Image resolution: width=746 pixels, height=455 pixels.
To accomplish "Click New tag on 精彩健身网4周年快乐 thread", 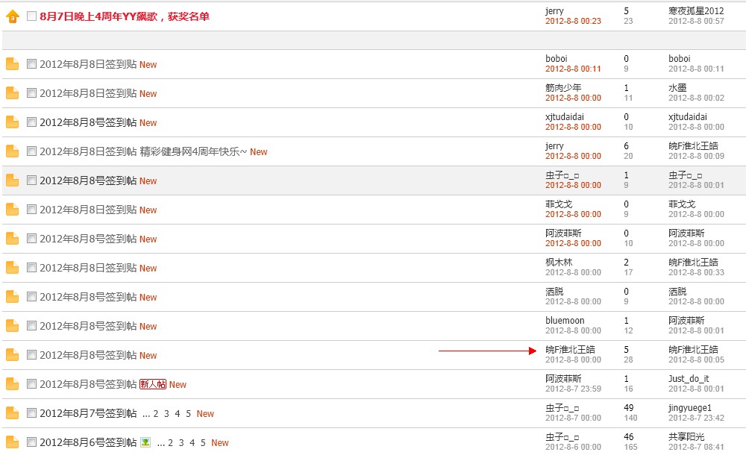I will tap(259, 152).
